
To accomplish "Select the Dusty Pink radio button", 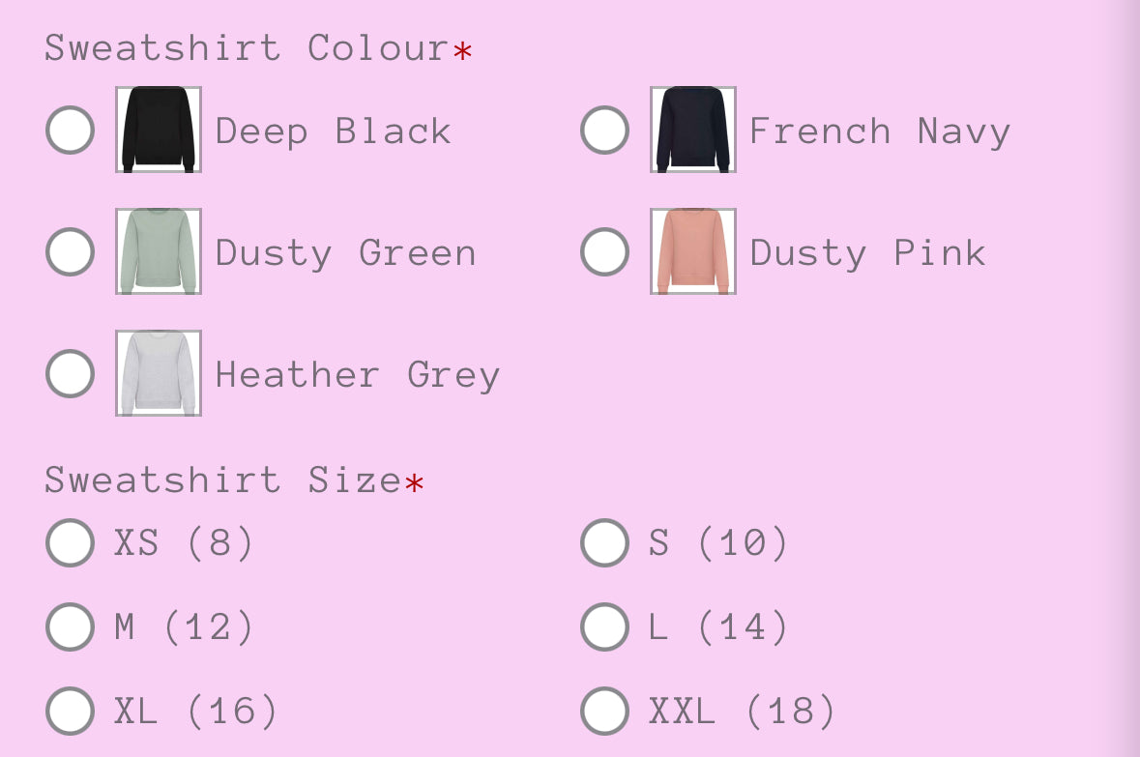I will click(604, 251).
